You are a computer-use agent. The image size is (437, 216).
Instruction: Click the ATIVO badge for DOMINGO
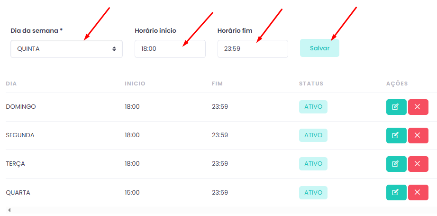(313, 107)
